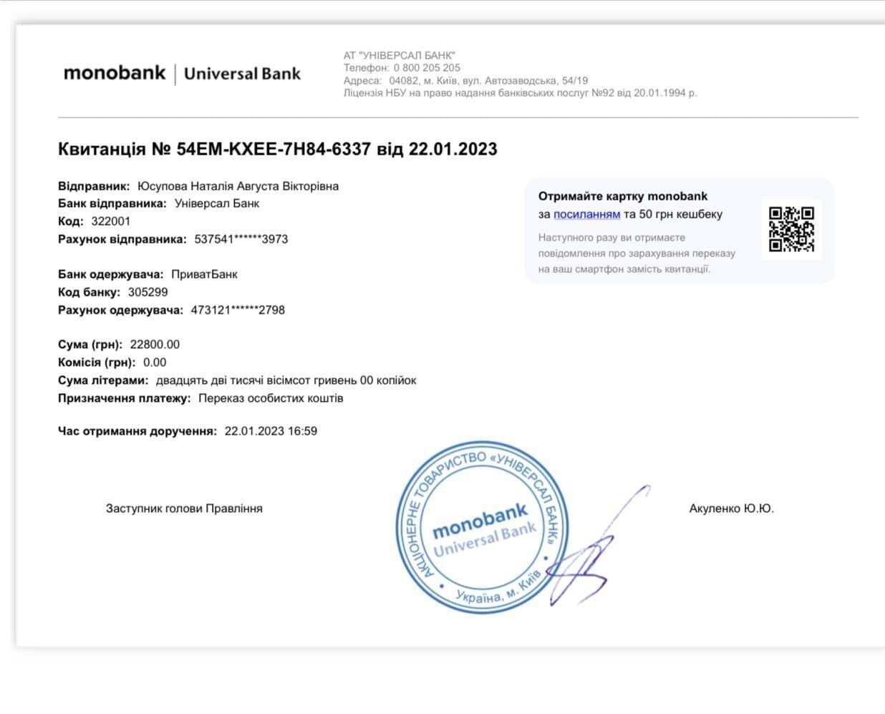This screenshot has width=885, height=714.
Task: Select bank code value "305299"
Action: coord(148,292)
